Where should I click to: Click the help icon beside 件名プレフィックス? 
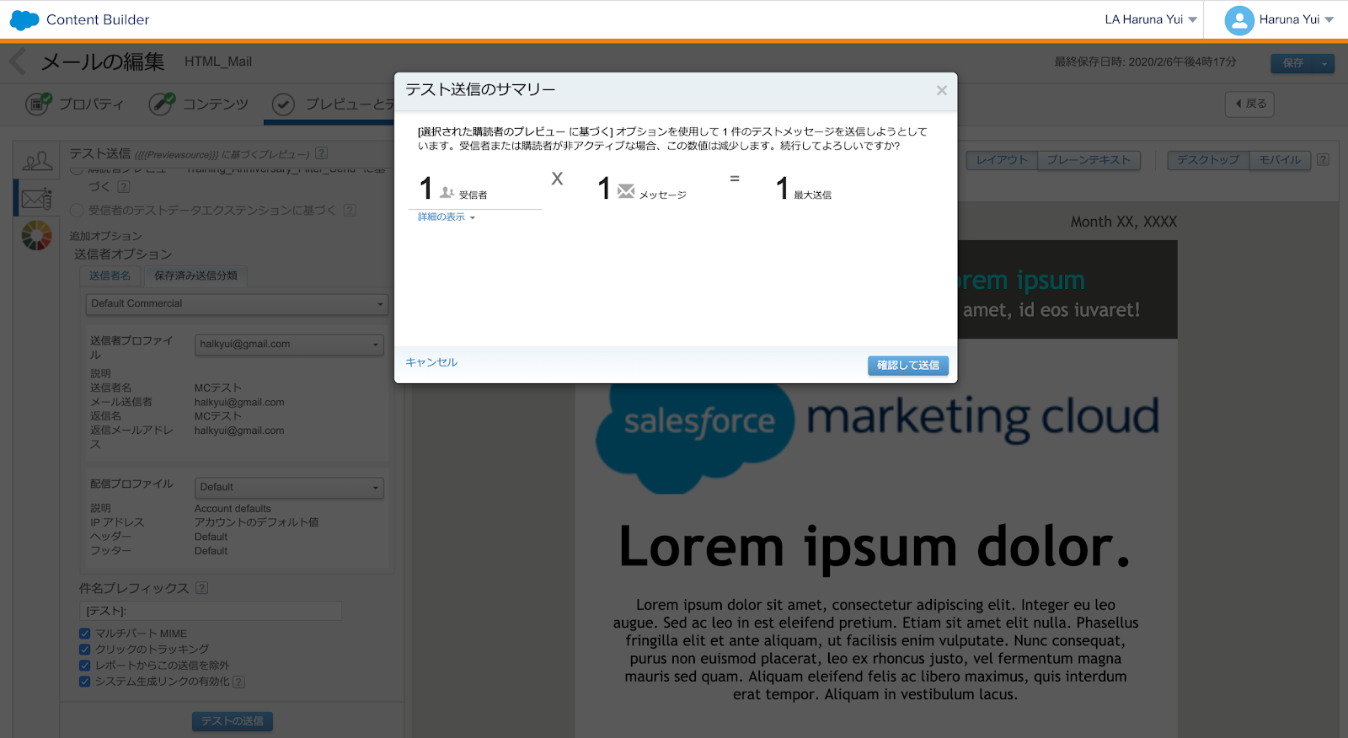(x=202, y=588)
